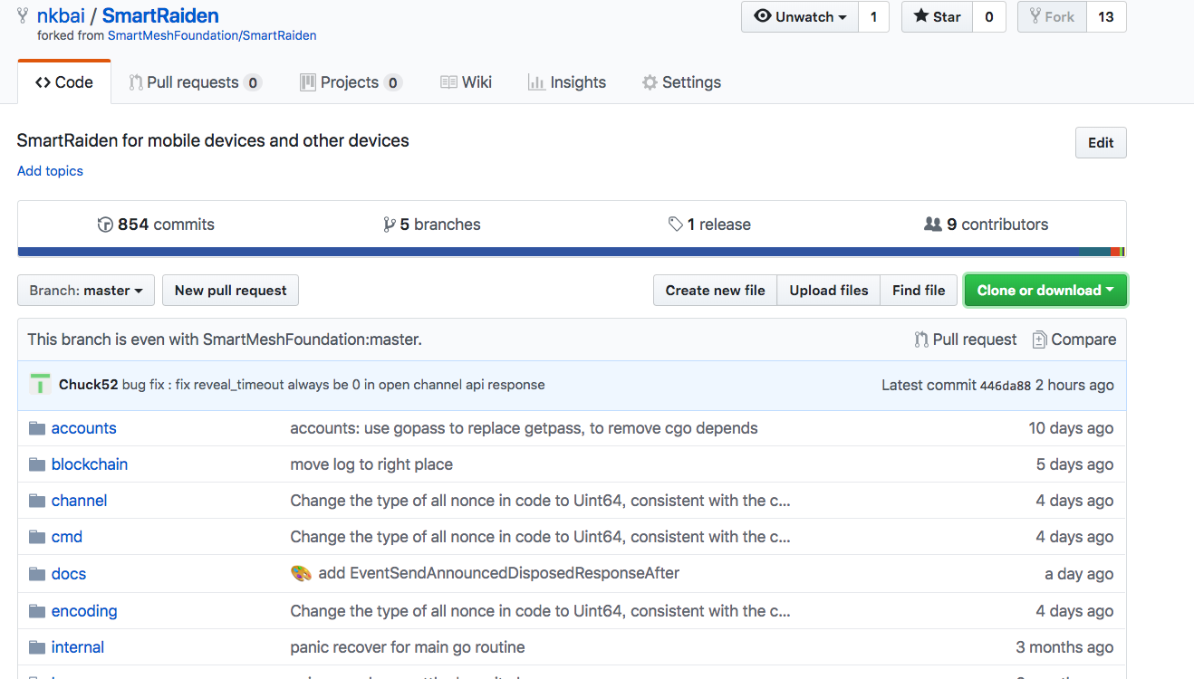The width and height of the screenshot is (1194, 679).
Task: View the 9 contributors
Action: [x=986, y=225]
